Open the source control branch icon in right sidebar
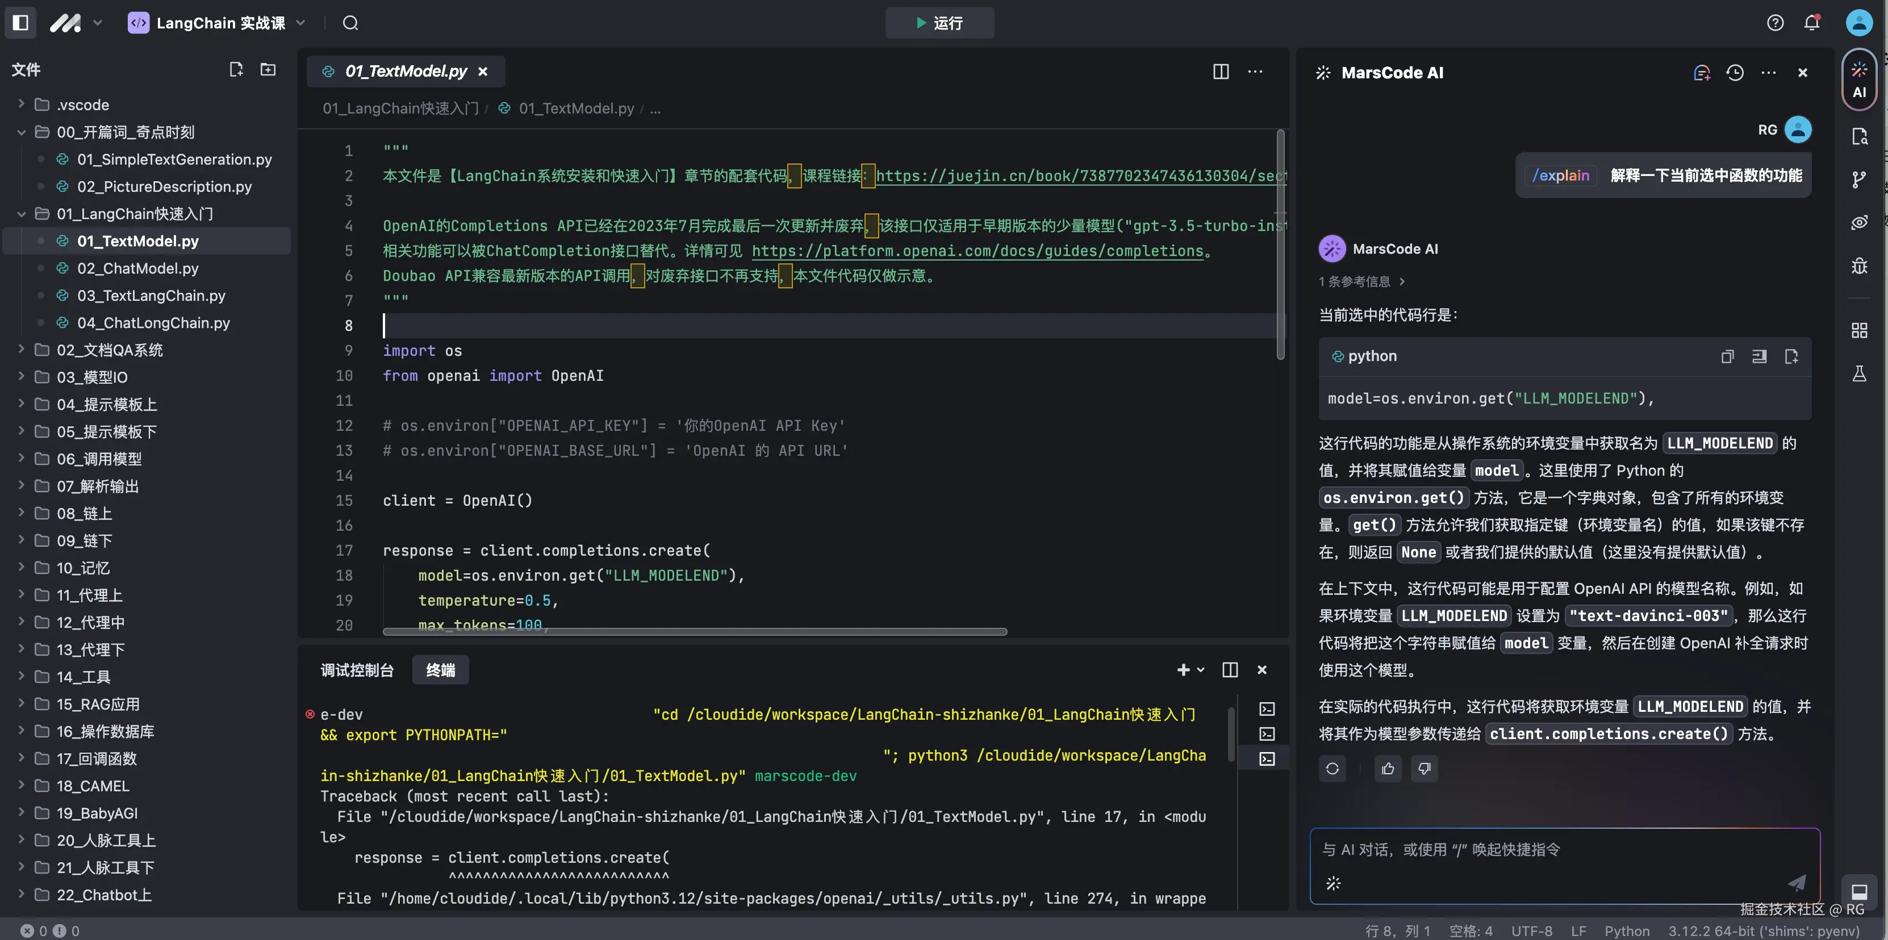The width and height of the screenshot is (1888, 940). pos(1858,179)
